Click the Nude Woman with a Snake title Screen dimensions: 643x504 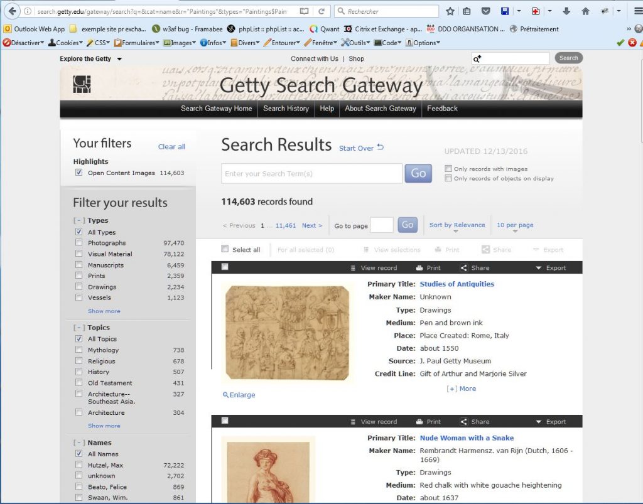click(467, 438)
